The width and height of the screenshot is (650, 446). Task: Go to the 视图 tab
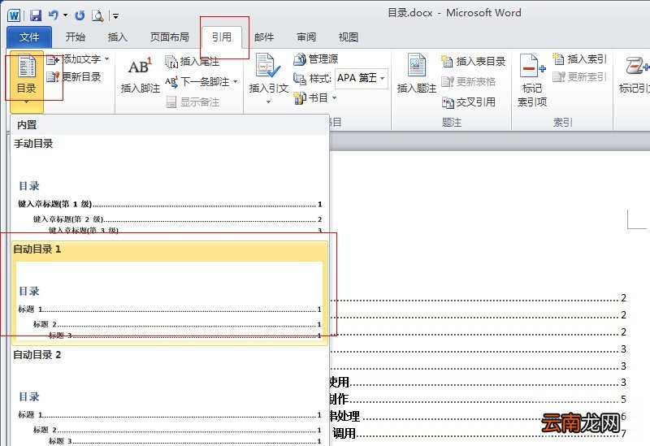coord(349,37)
